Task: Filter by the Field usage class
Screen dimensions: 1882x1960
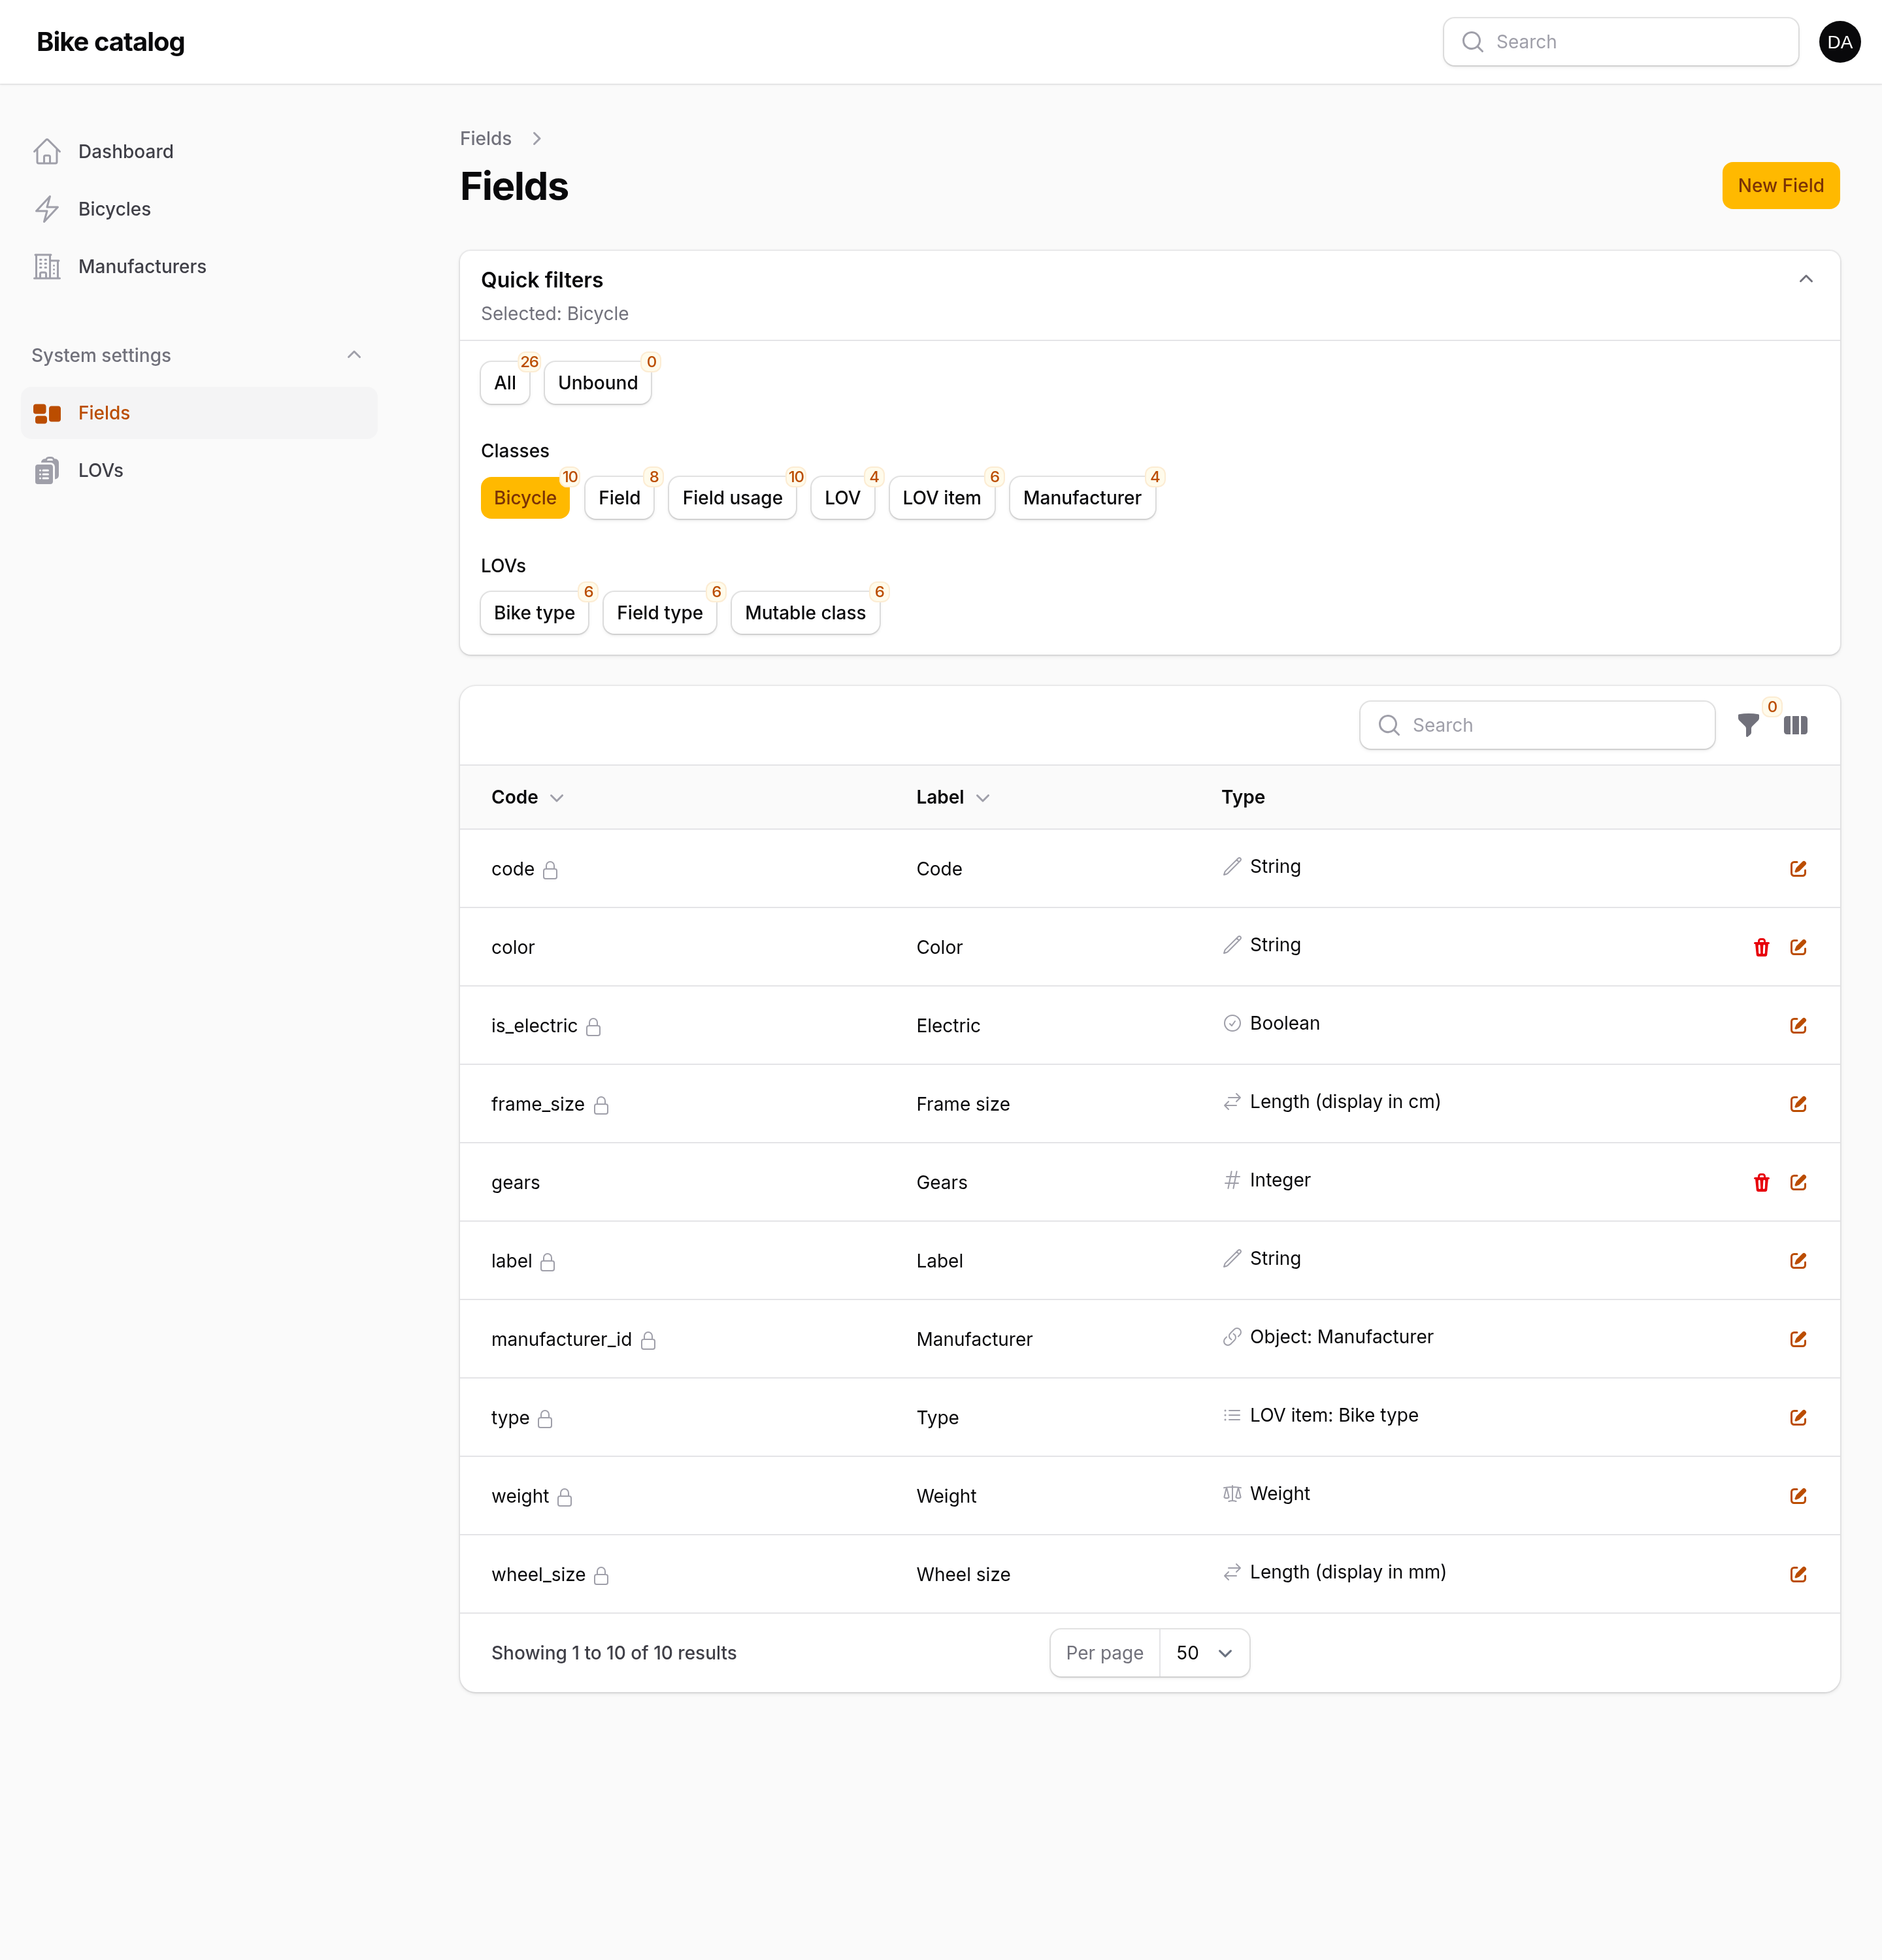Action: click(732, 498)
